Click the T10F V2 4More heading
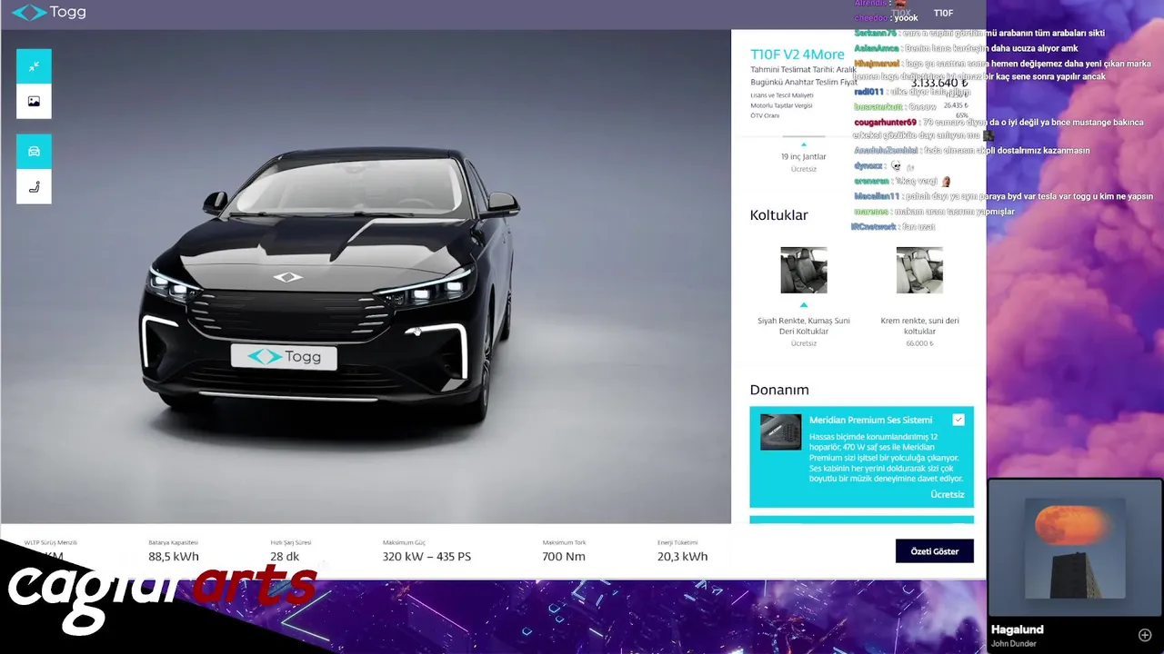The height and width of the screenshot is (654, 1164). click(x=798, y=54)
